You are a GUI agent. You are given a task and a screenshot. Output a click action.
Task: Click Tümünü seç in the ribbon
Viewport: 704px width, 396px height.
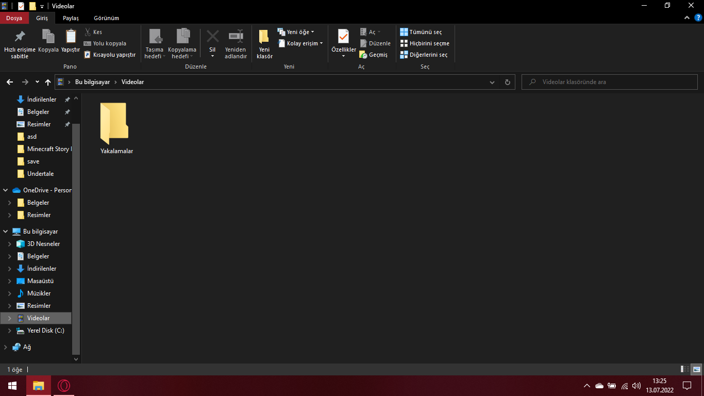coord(421,32)
